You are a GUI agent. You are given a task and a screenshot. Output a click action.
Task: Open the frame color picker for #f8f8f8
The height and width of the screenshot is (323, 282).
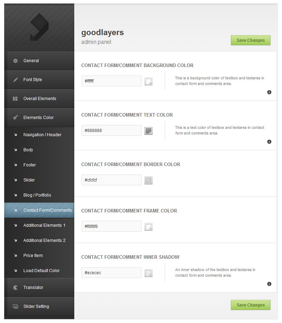tap(149, 227)
